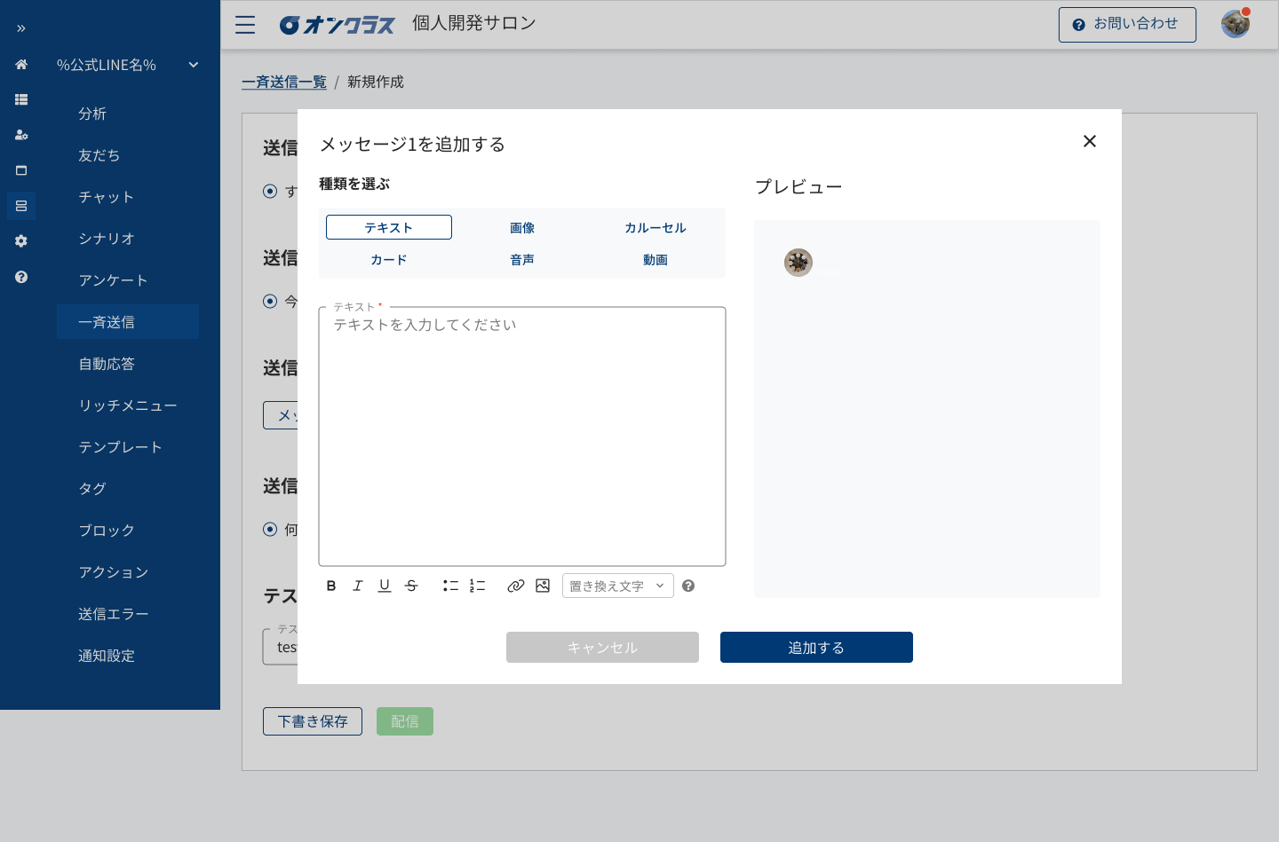Image resolution: width=1279 pixels, height=842 pixels.
Task: Select the radio option in the 送信ブロック section
Action: [x=270, y=529]
